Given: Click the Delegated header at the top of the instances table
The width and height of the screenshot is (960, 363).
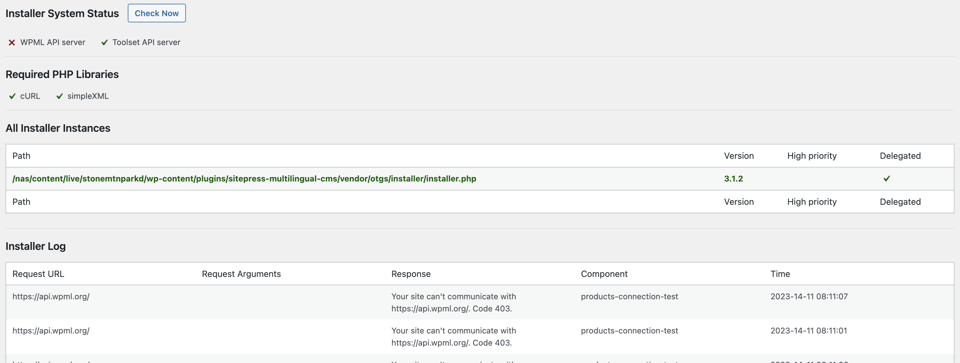Looking at the screenshot, I should 900,156.
